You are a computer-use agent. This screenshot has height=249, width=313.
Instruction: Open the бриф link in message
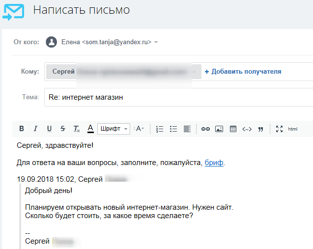pos(214,163)
